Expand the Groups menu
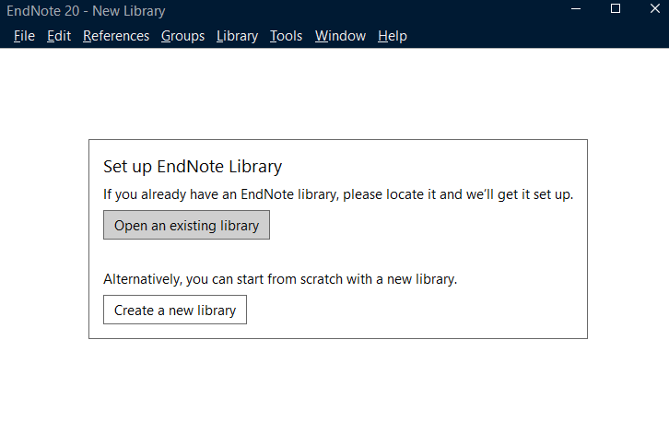Image resolution: width=669 pixels, height=422 pixels. coord(182,36)
